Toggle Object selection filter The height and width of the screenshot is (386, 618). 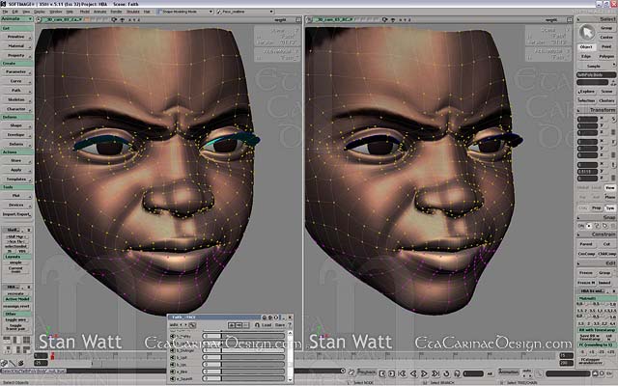588,46
